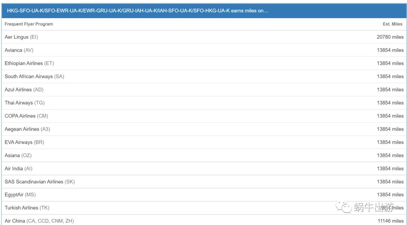This screenshot has width=407, height=225.
Task: Select the Air India (AI) entry
Action: click(x=18, y=169)
